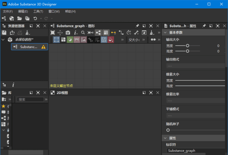This screenshot has width=228, height=155.
Task: Click the graph wrench tools icon
Action: tap(136, 32)
